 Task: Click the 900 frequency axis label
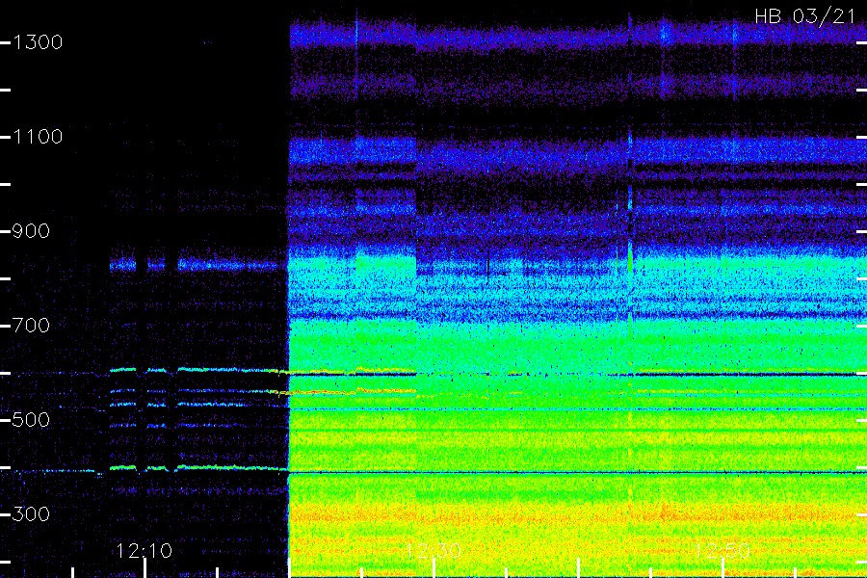(x=31, y=230)
